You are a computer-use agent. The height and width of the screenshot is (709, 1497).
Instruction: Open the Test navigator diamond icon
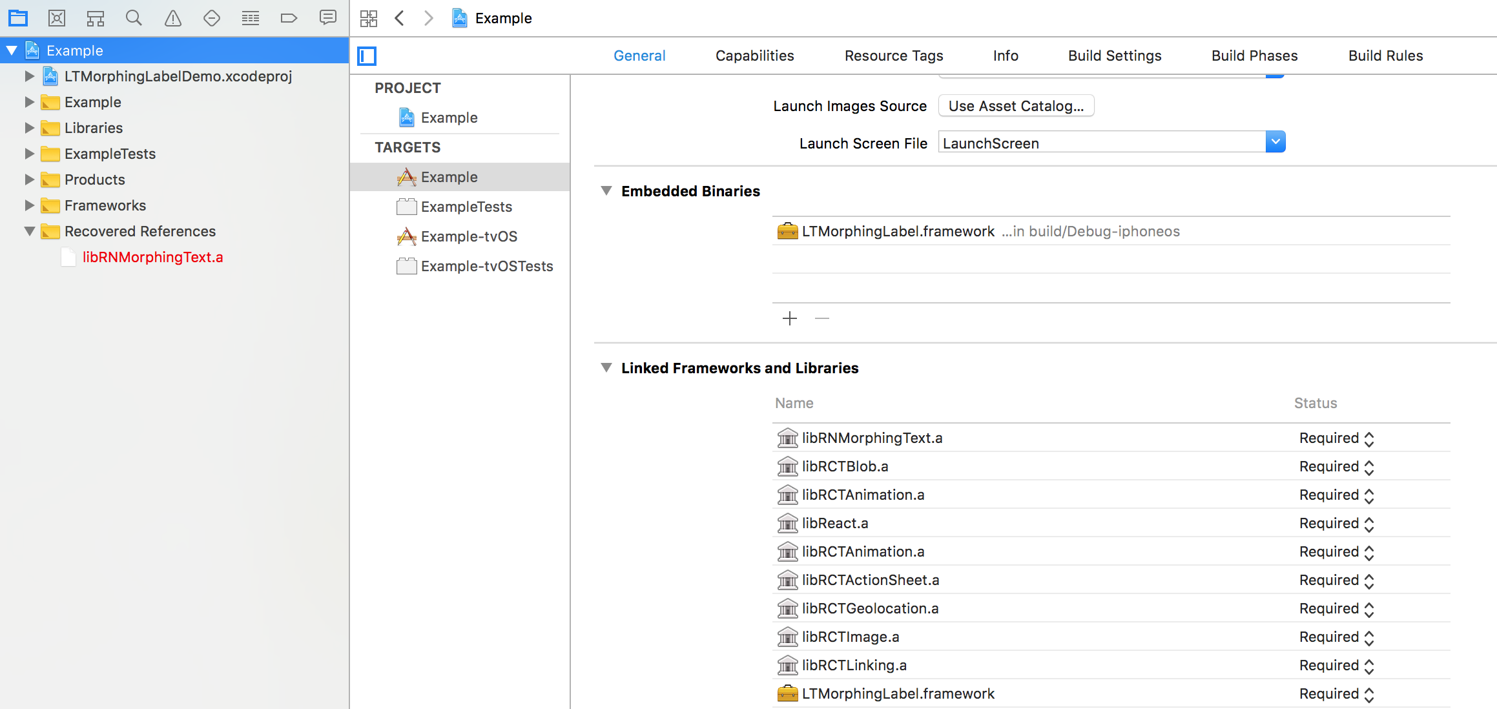coord(212,18)
